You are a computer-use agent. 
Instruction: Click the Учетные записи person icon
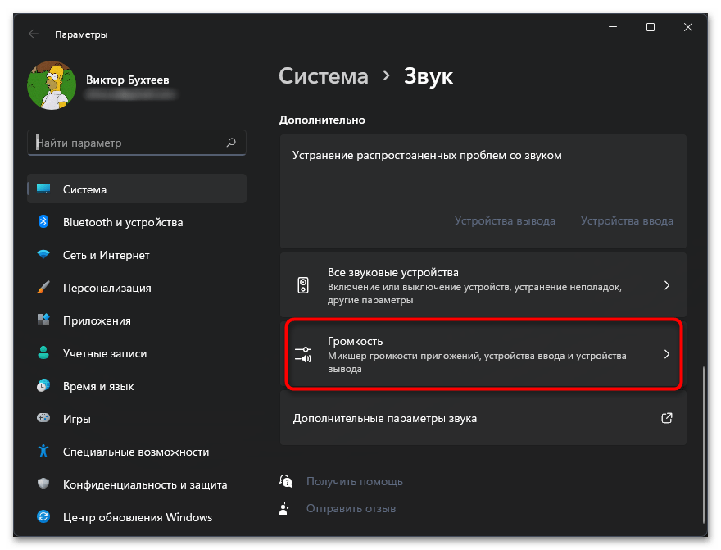[44, 353]
